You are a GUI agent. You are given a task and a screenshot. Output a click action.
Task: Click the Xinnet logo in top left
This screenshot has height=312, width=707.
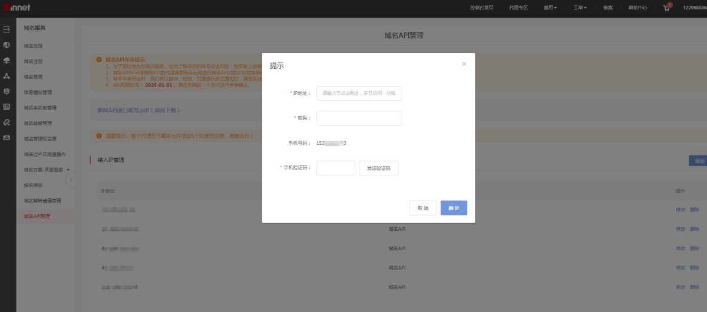pyautogui.click(x=16, y=8)
